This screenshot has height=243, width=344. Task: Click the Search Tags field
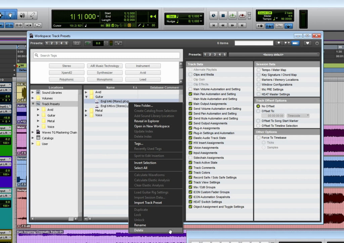106,55
